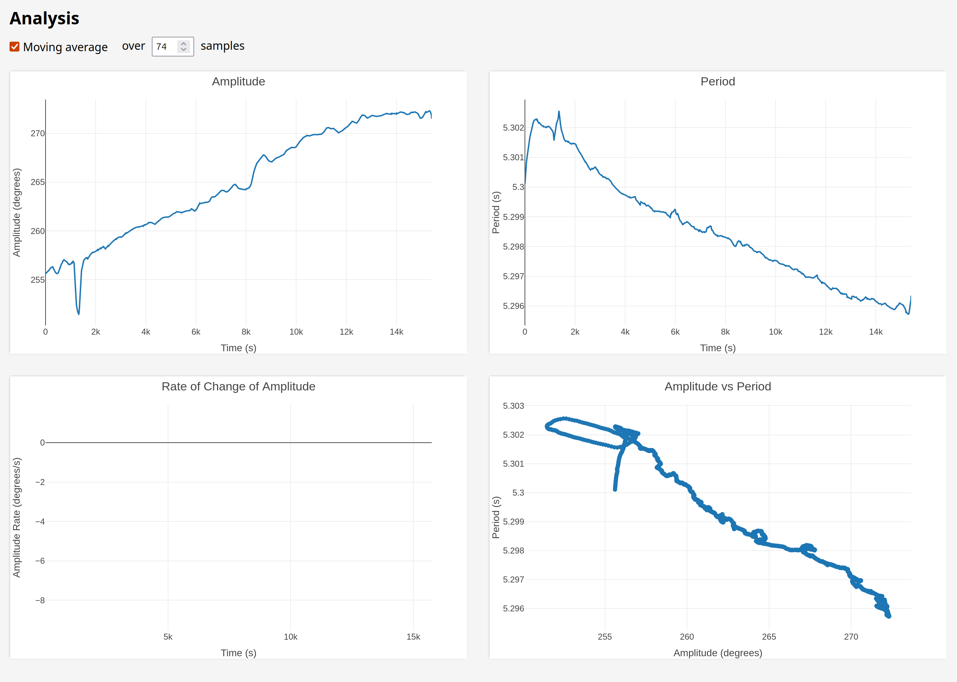Click the 'Period' chart title
This screenshot has width=957, height=682.
click(x=717, y=82)
